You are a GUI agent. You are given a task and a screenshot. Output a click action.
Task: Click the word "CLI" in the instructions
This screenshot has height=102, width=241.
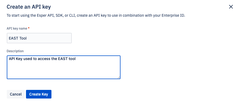point(72,16)
